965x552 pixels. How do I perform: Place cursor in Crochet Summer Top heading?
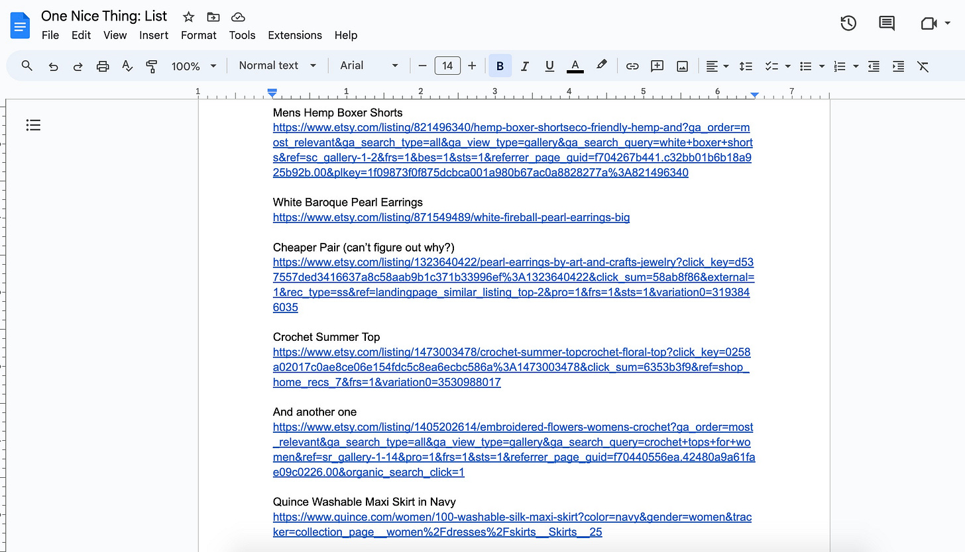click(326, 337)
